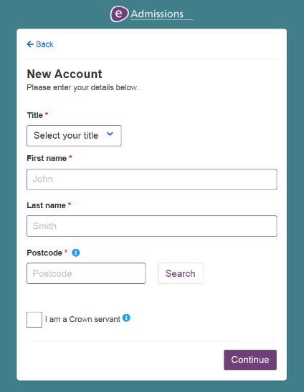Screen dimensions: 304x392
Task: Click into the Postcode input box
Action: click(x=86, y=273)
